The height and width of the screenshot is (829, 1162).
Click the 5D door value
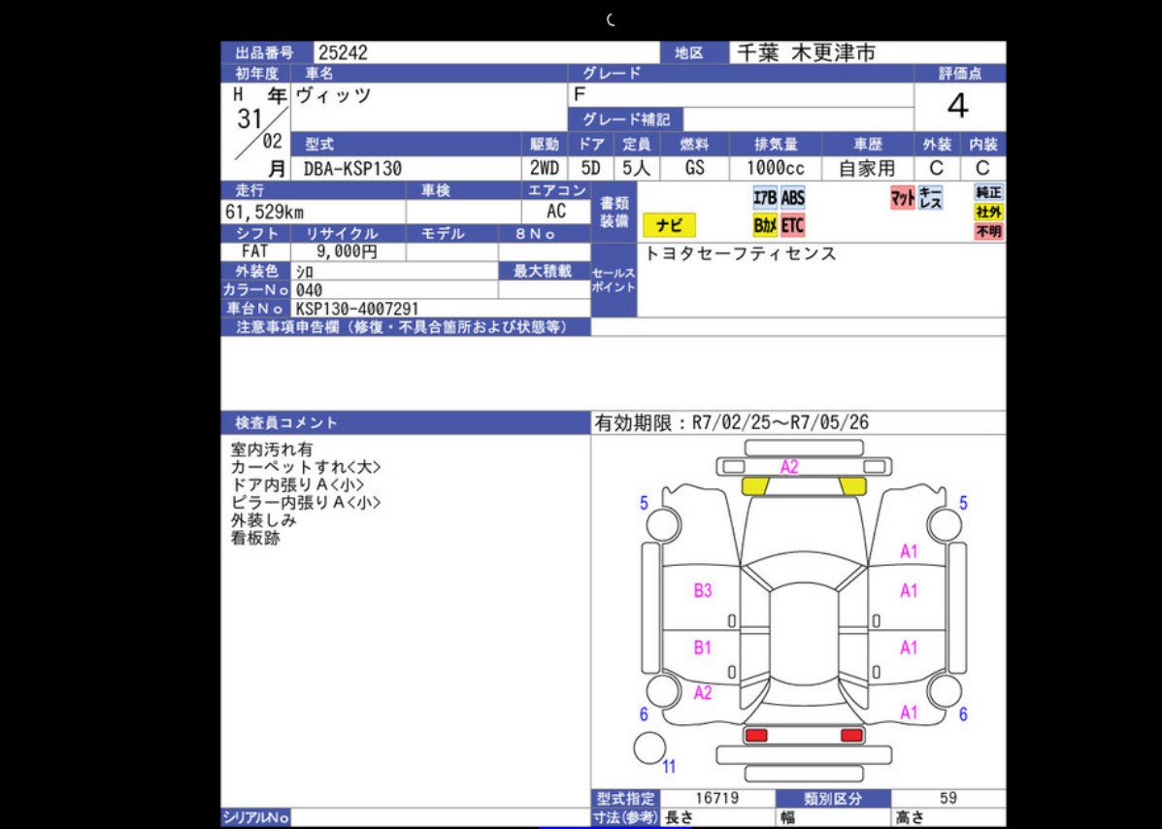click(x=590, y=168)
